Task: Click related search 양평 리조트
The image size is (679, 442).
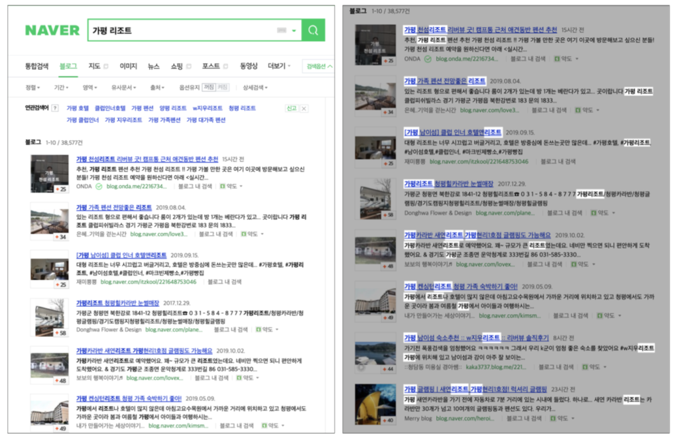Action: pos(173,108)
